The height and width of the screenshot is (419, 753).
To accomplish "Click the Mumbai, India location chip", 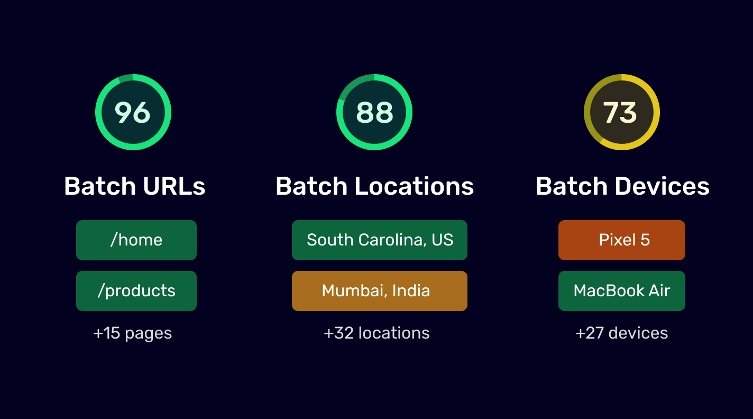I will [x=379, y=290].
